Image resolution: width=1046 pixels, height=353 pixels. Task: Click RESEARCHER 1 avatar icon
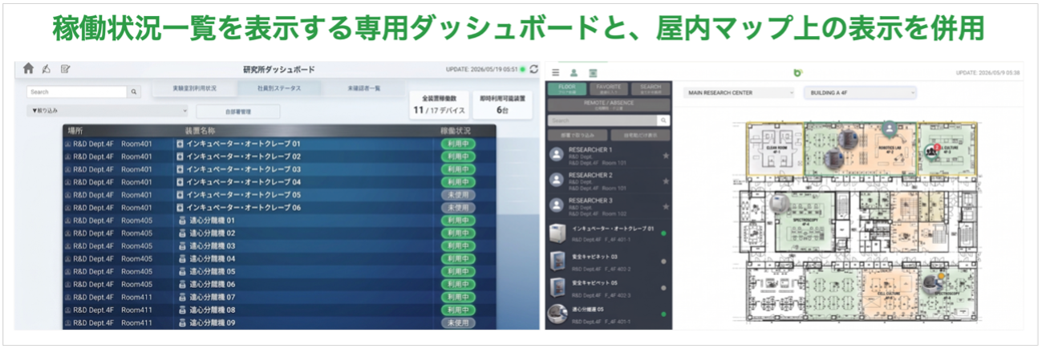click(x=555, y=154)
